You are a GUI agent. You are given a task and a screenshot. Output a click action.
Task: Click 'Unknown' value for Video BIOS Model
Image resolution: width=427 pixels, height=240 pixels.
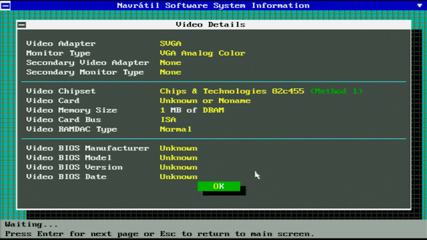point(178,158)
